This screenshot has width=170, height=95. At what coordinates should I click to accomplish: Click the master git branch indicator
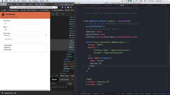(136, 94)
